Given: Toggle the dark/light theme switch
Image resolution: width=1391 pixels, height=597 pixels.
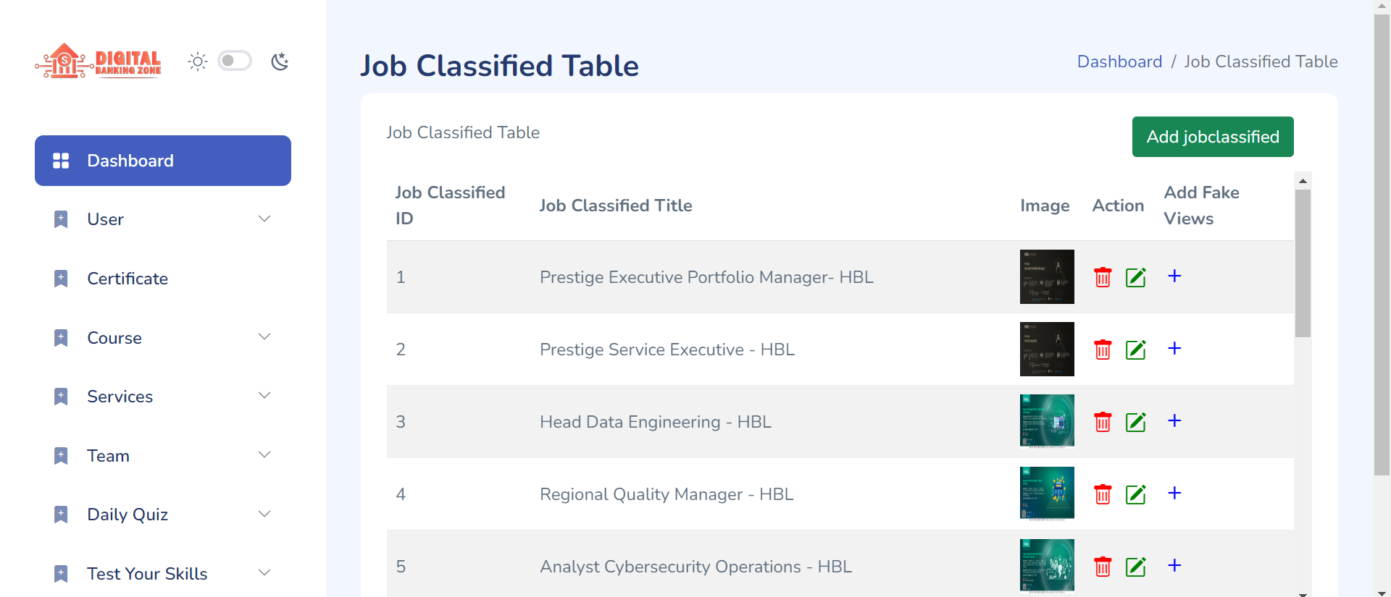Looking at the screenshot, I should click(235, 61).
